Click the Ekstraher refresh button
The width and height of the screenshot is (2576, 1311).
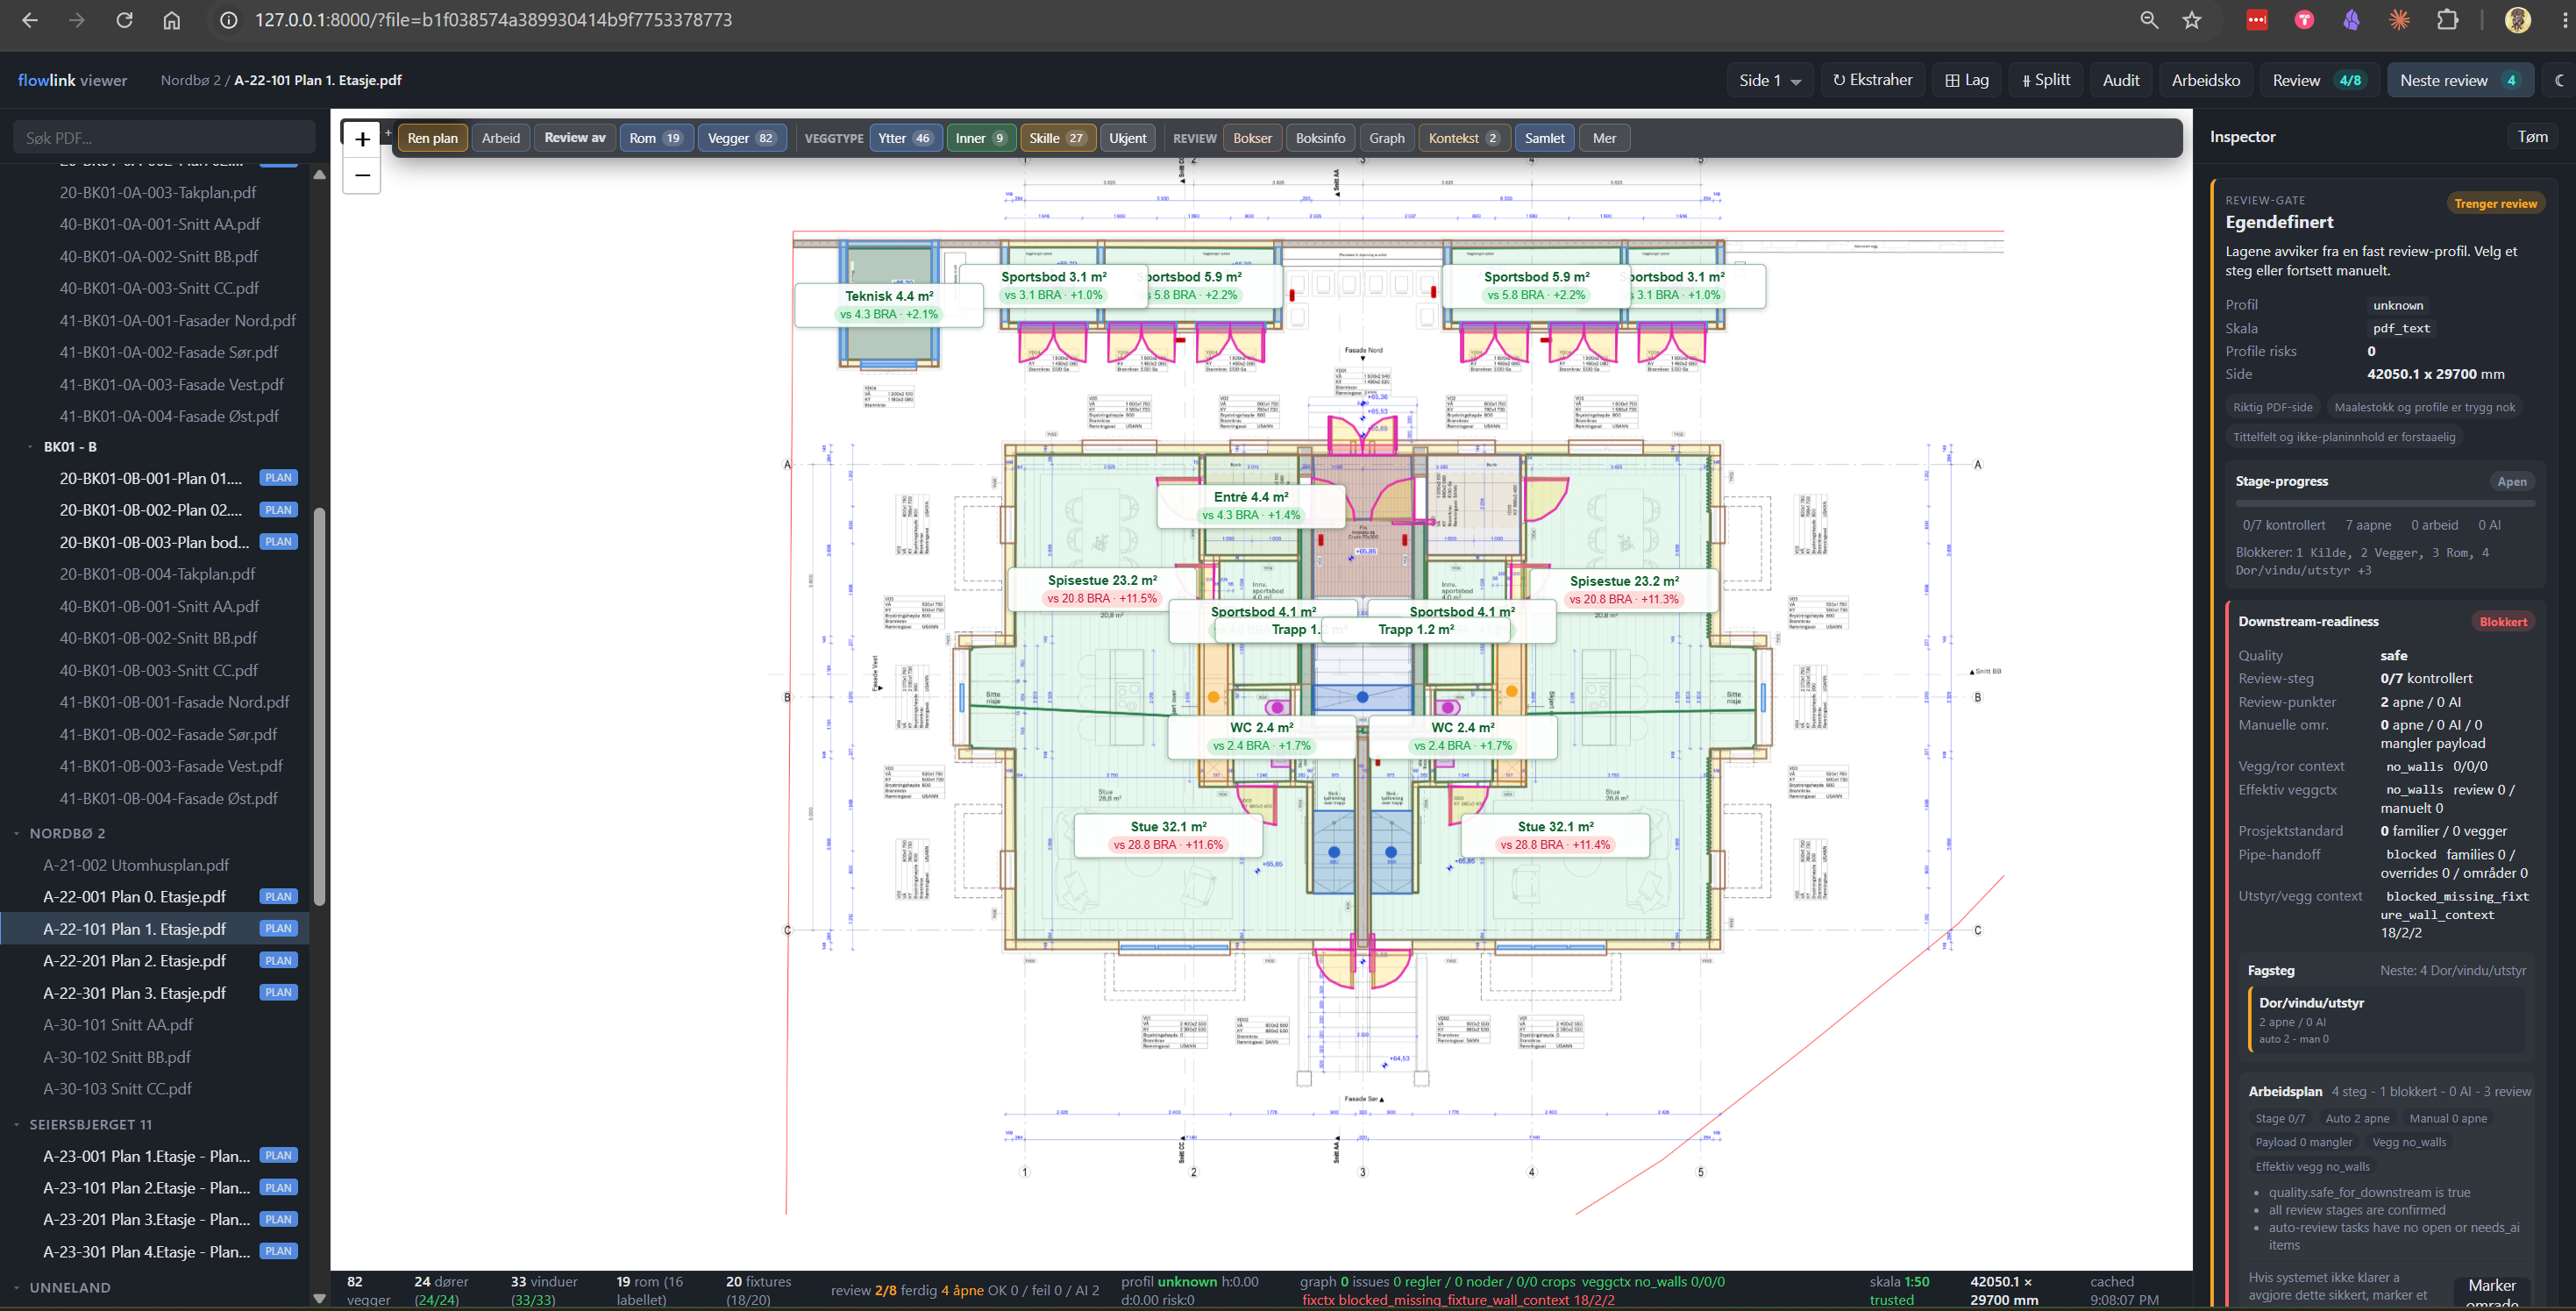1872,80
